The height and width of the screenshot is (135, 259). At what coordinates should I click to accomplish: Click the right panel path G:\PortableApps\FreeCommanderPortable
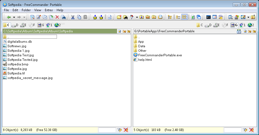[164, 31]
